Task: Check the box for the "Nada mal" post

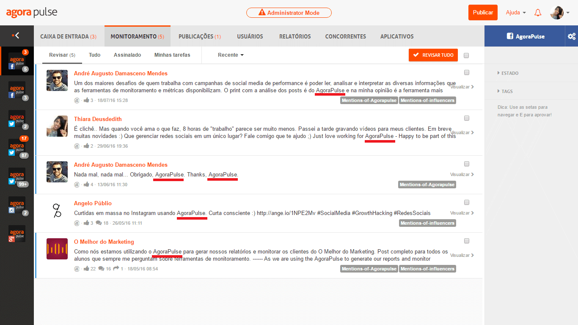Action: point(467,164)
